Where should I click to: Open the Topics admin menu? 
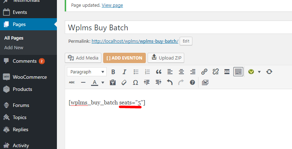(x=28, y=117)
